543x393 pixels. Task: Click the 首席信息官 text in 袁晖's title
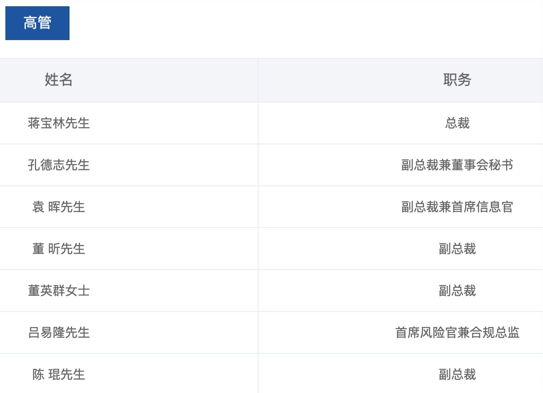click(x=482, y=207)
